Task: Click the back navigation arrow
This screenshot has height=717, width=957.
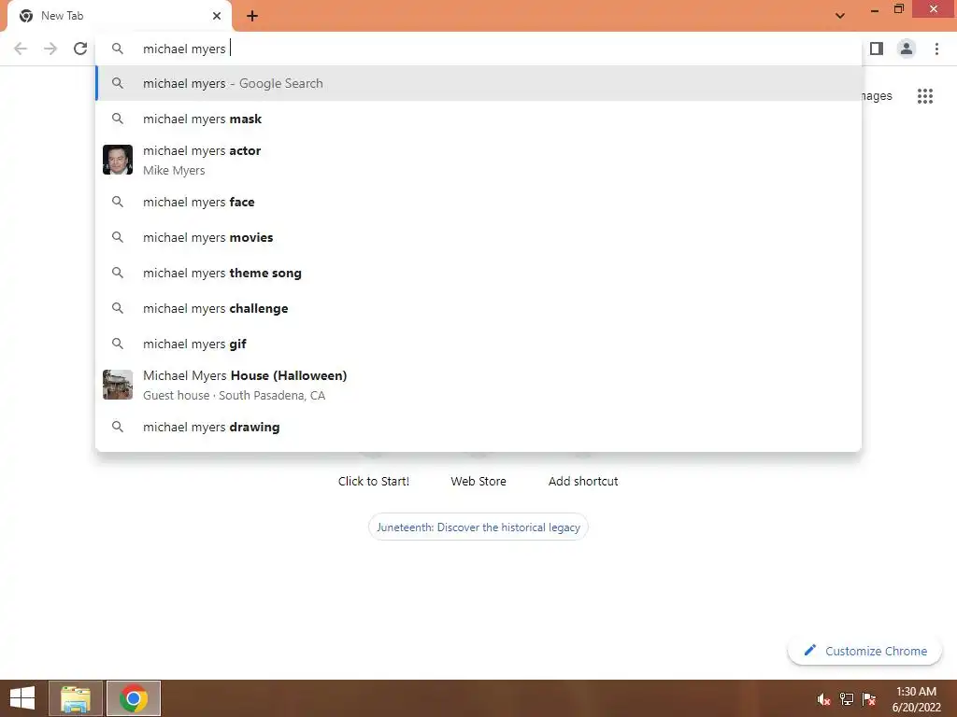Action: [x=21, y=49]
